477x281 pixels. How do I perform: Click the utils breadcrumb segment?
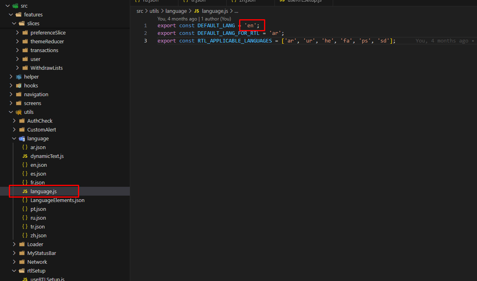click(x=154, y=11)
